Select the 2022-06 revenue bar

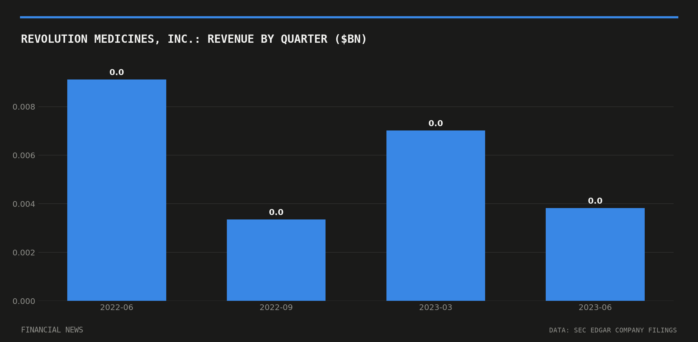click(x=117, y=190)
